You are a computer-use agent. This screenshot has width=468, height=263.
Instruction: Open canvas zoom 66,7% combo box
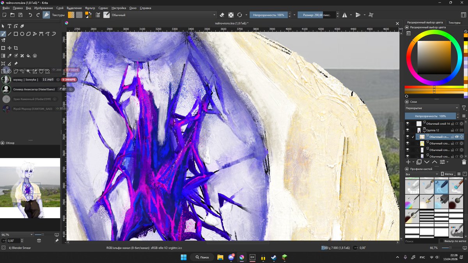[16, 235]
